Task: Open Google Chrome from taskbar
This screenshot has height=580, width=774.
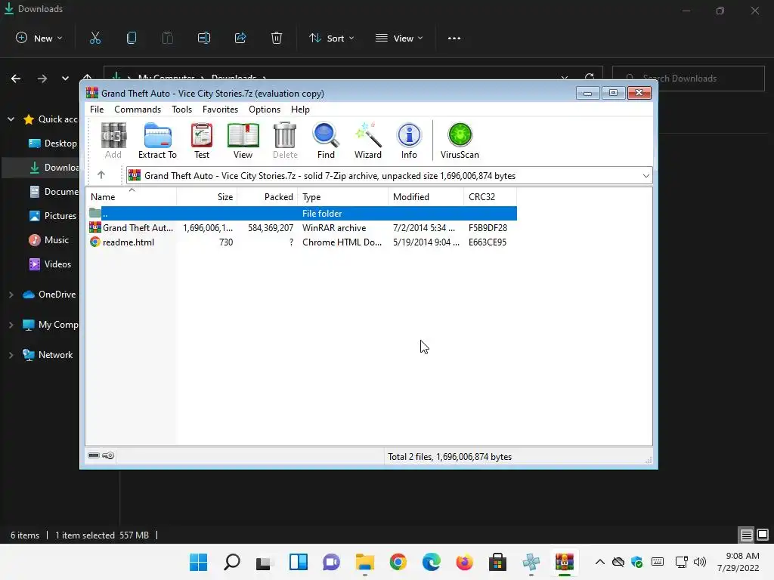Action: (398, 562)
